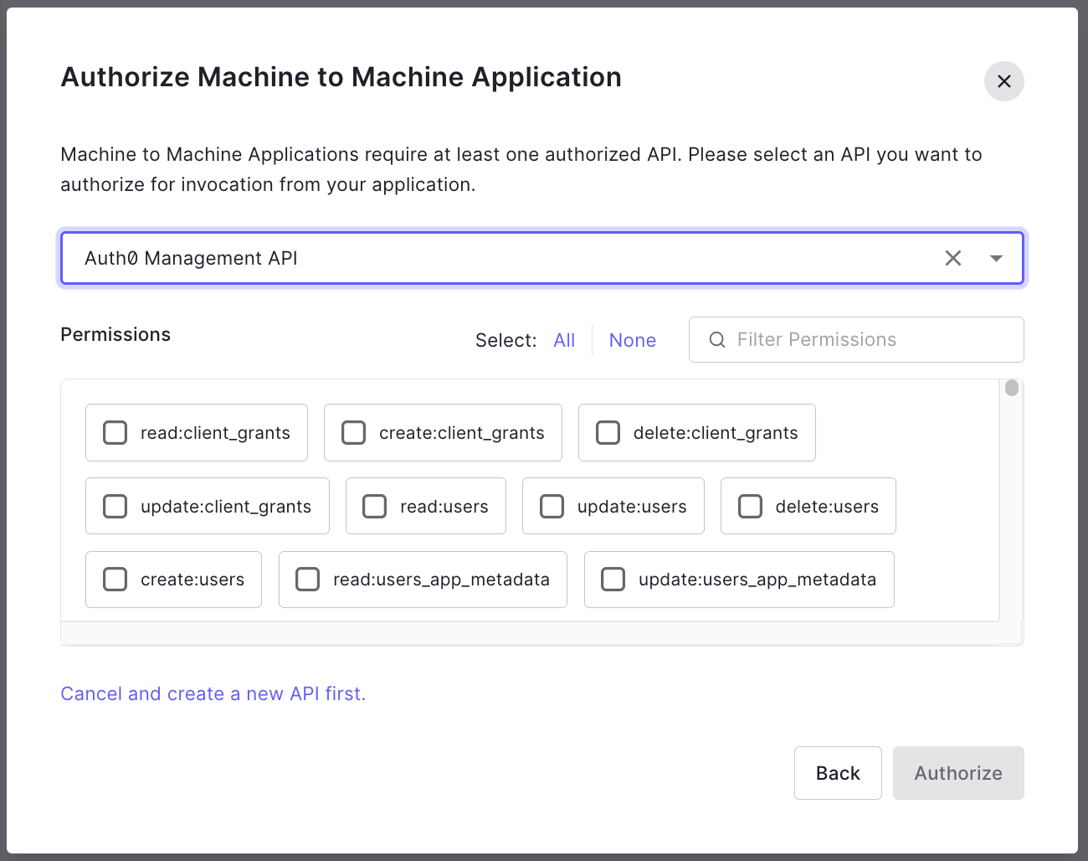The height and width of the screenshot is (861, 1088).
Task: Click the permissions list scrollbar thumb
Action: tap(1012, 388)
